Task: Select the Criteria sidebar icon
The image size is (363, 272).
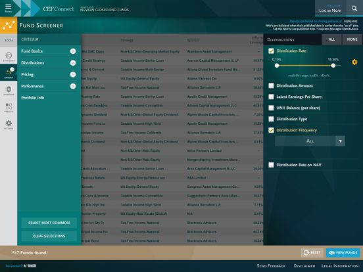Action: tap(9, 72)
